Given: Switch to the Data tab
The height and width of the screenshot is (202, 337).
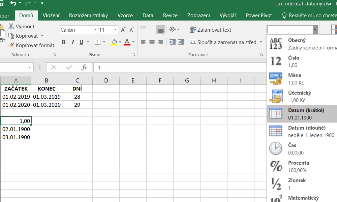Looking at the screenshot, I should (x=148, y=15).
